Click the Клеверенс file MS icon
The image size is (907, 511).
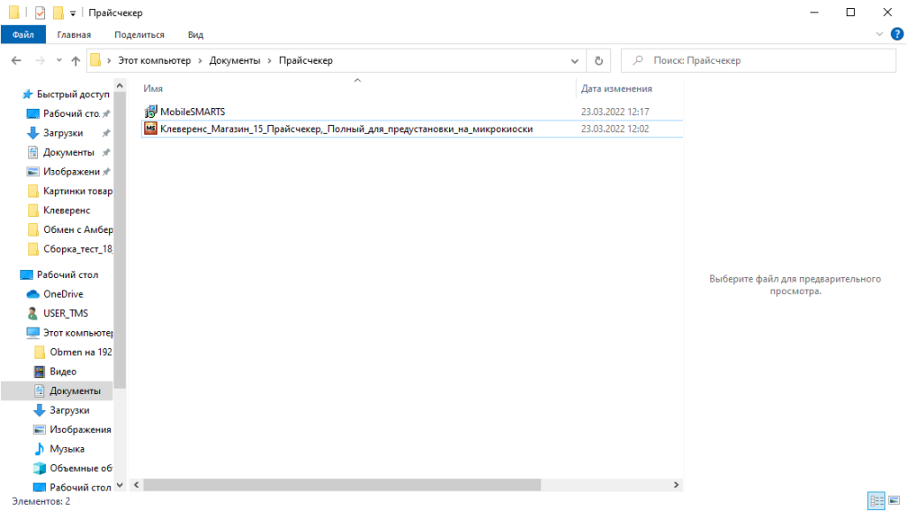[151, 128]
